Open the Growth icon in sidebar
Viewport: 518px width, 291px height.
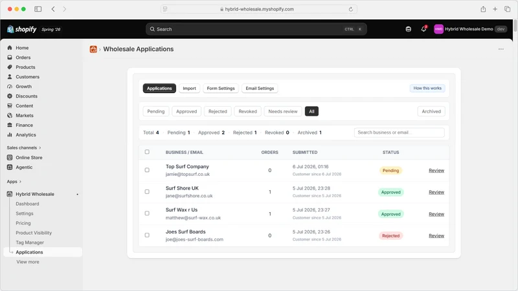pyautogui.click(x=10, y=87)
